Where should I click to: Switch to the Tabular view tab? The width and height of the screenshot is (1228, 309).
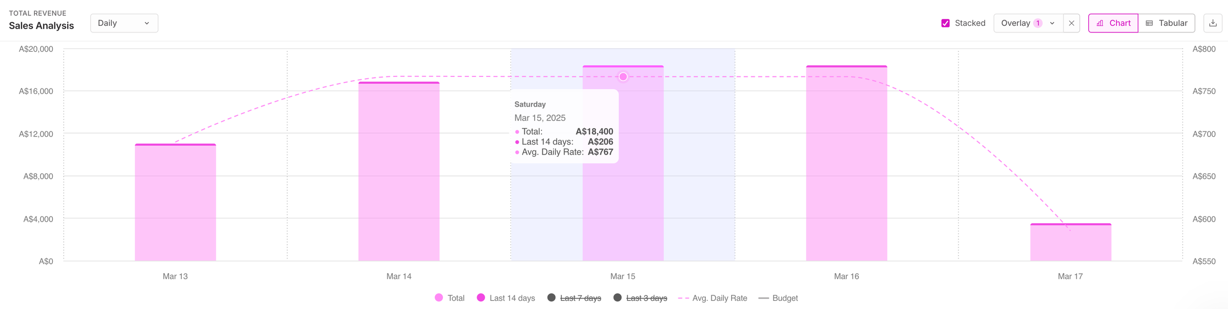click(1166, 23)
